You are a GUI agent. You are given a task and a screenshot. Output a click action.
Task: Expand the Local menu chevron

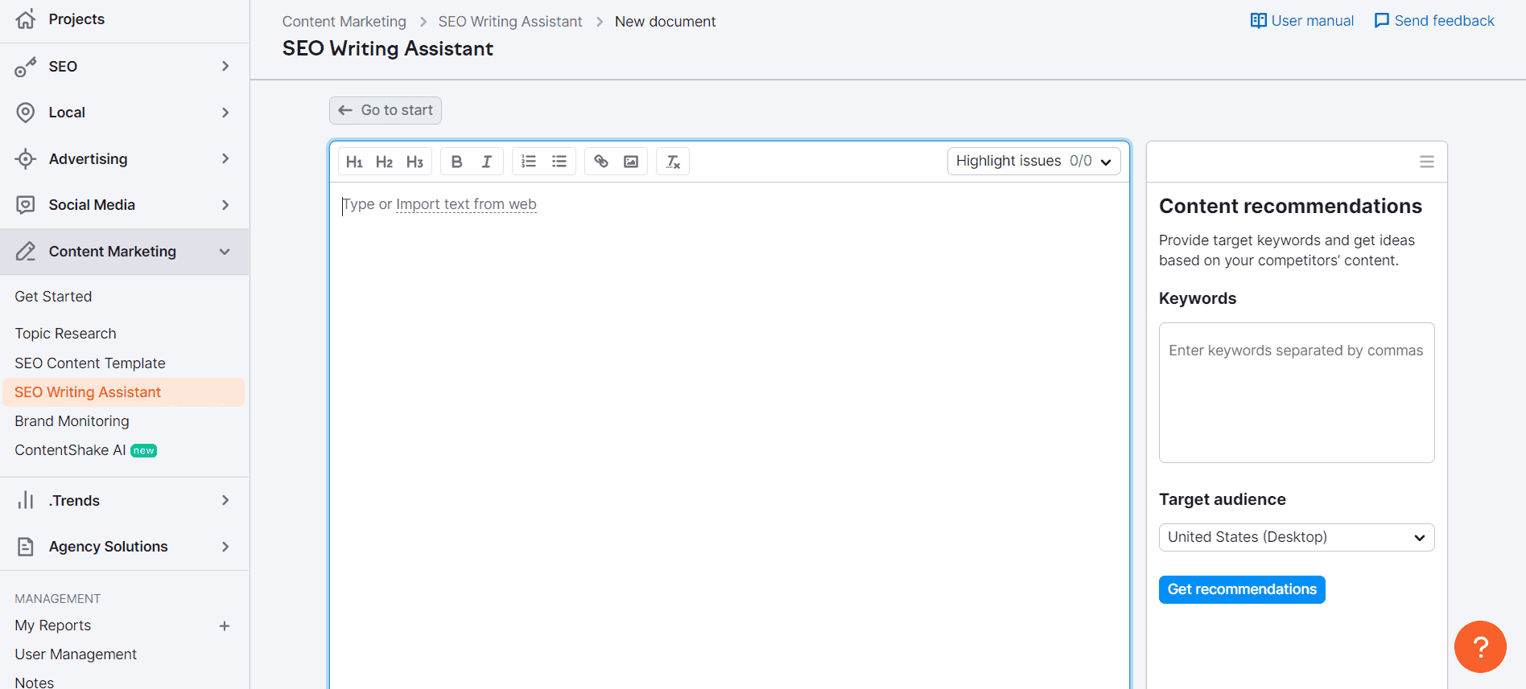(225, 113)
